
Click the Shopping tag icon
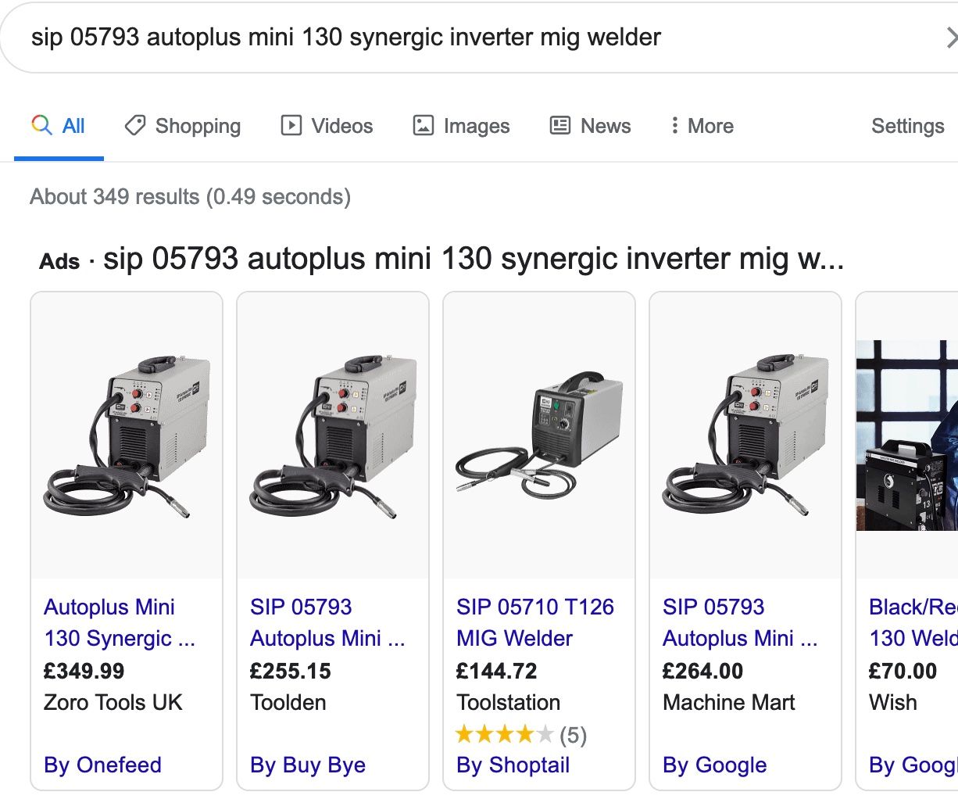[135, 125]
